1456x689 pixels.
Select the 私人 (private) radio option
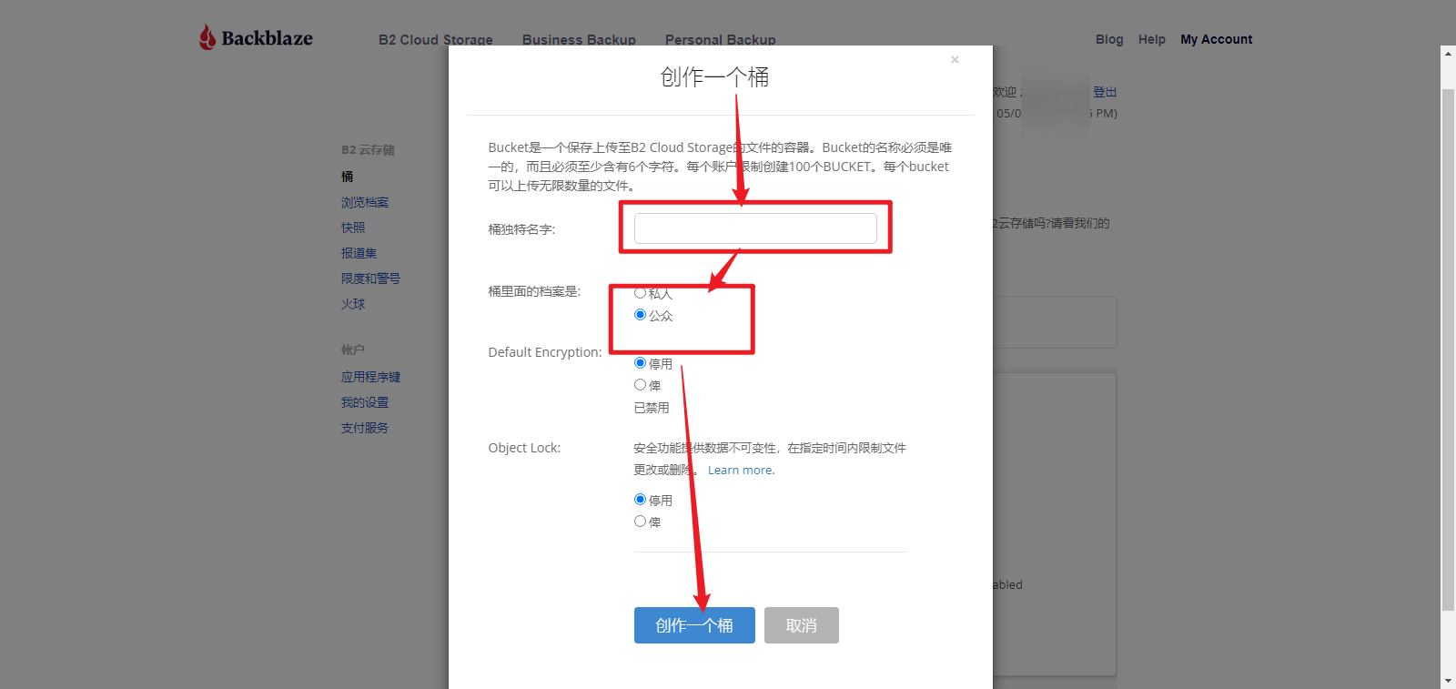pyautogui.click(x=640, y=293)
